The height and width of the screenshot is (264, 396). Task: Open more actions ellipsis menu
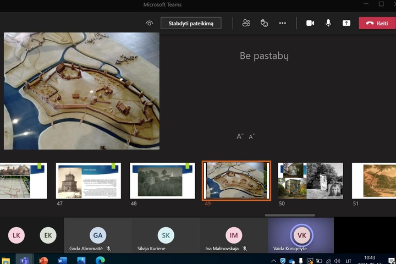click(282, 23)
